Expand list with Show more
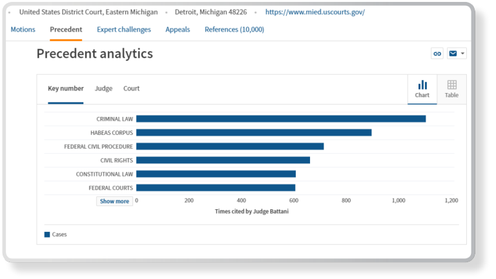This screenshot has width=496, height=279. pyautogui.click(x=114, y=201)
